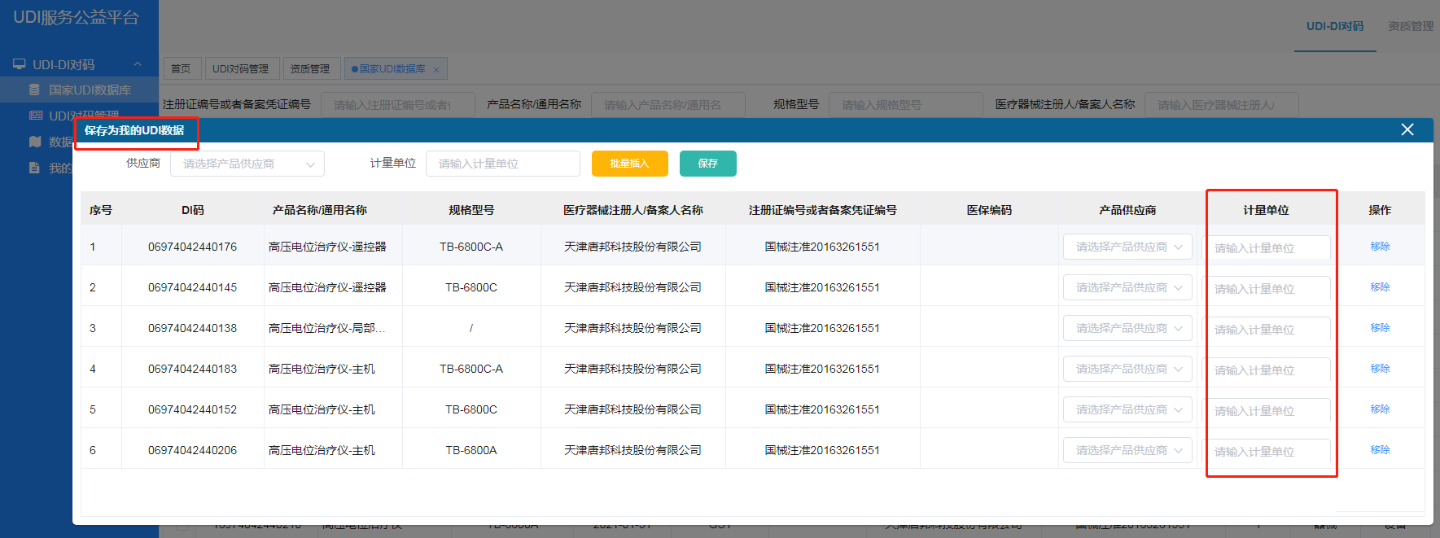Click 移除 for the TB-6800A row
1440x538 pixels.
(1380, 450)
